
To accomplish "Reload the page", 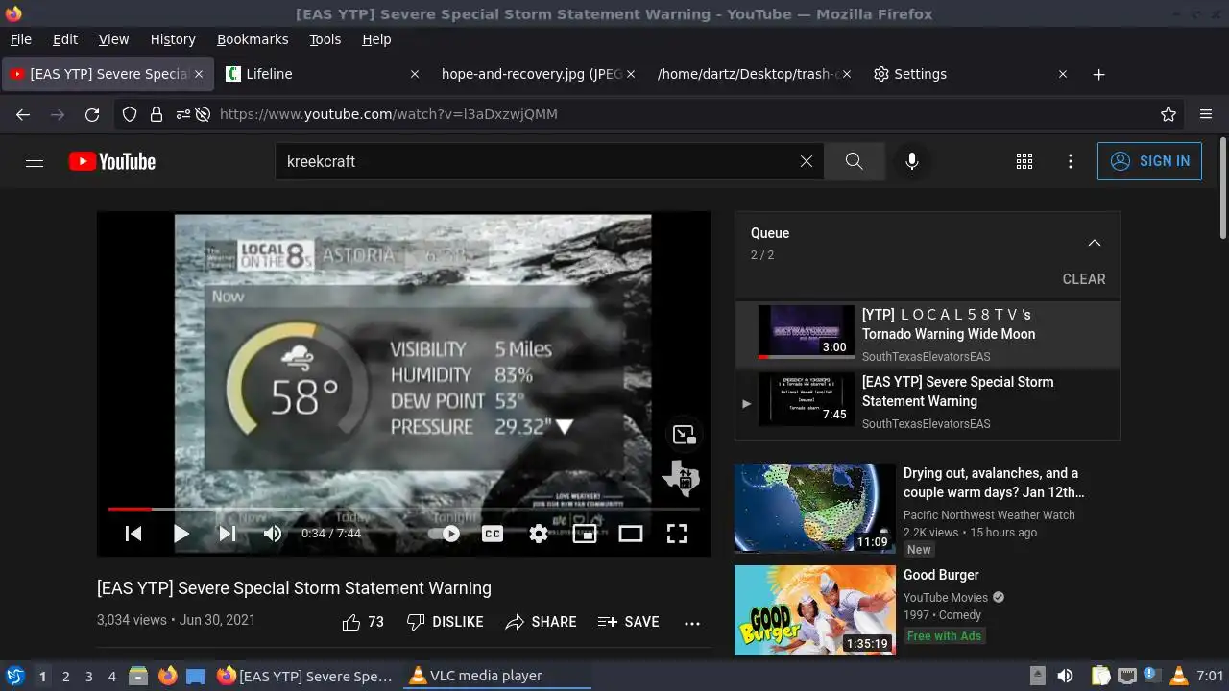I will coord(92,114).
